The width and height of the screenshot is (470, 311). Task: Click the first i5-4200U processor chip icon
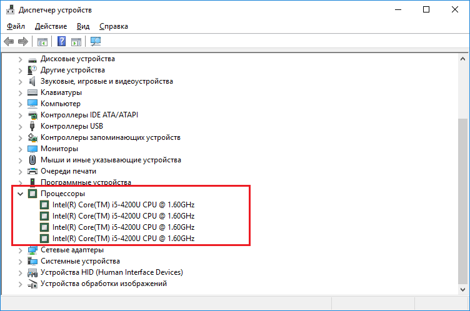point(44,205)
